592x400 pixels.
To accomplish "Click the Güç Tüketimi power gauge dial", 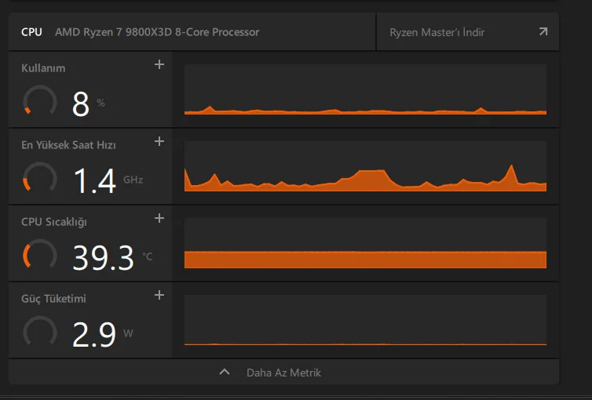I will [x=40, y=331].
